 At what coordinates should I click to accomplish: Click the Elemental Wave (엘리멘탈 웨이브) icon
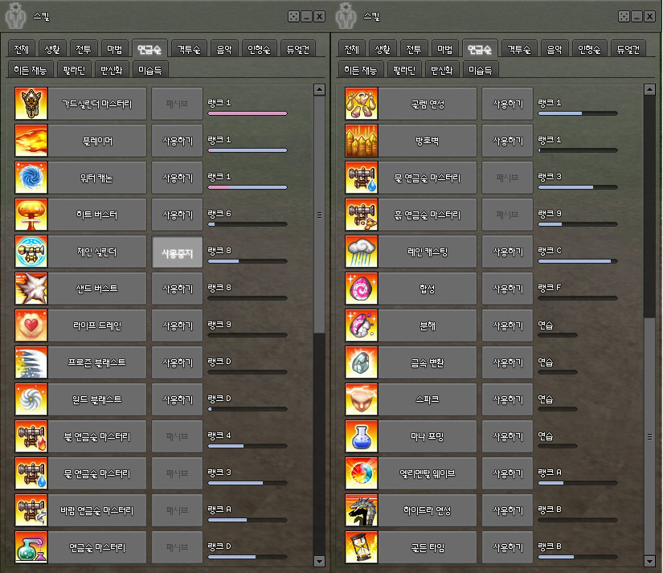pos(362,473)
